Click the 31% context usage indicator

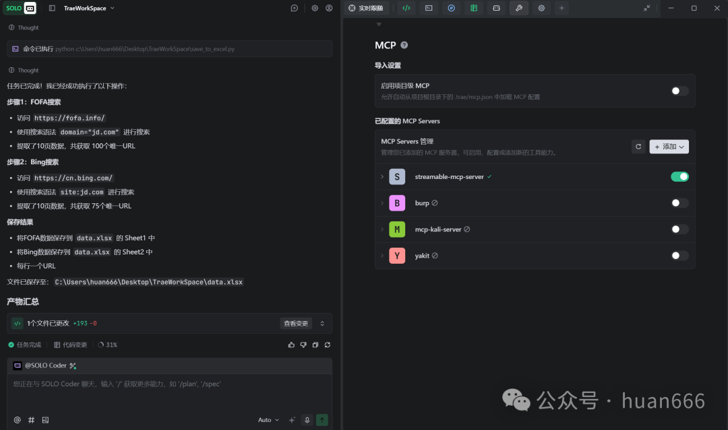tap(108, 345)
